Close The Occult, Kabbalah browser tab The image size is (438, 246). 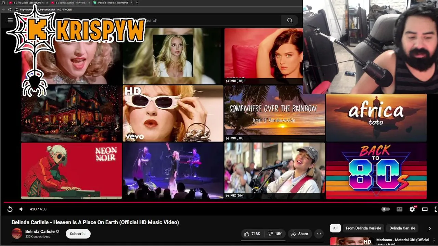click(47, 3)
